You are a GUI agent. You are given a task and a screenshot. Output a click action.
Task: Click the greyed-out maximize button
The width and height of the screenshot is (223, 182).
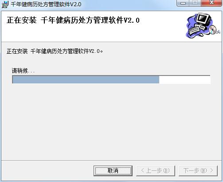195,3
